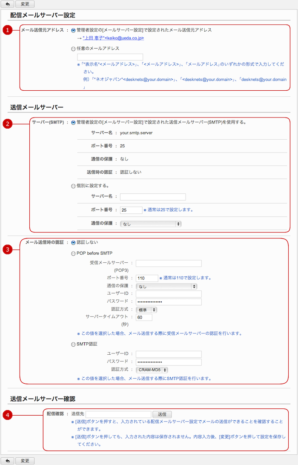Select 認証しない authentication option
The height and width of the screenshot is (465, 298).
pos(73,243)
